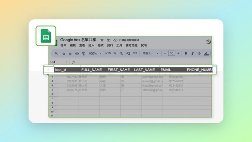Star the Google Ads 名單共享 document

pos(102,40)
